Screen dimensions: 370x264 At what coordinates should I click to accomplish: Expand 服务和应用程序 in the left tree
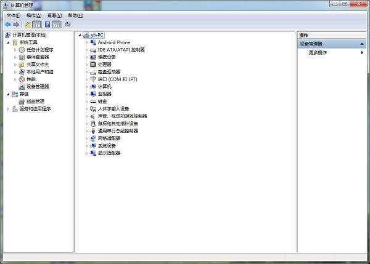click(x=9, y=109)
